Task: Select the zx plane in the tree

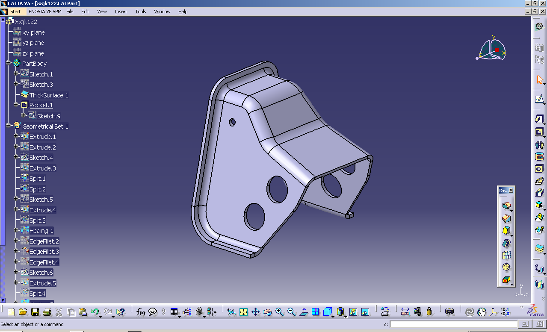Action: 33,53
